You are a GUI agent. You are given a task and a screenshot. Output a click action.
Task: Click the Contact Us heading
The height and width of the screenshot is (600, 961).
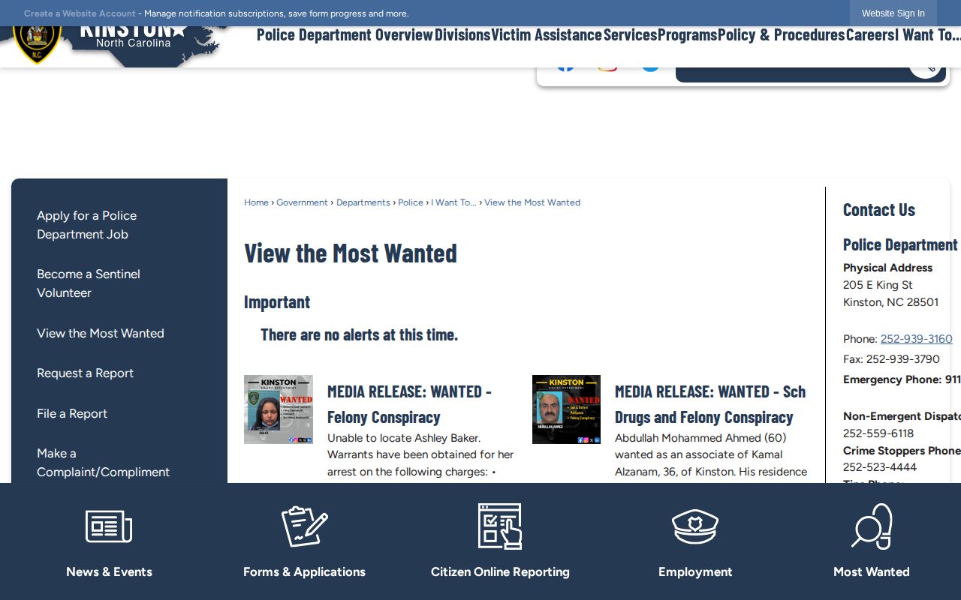coord(879,210)
